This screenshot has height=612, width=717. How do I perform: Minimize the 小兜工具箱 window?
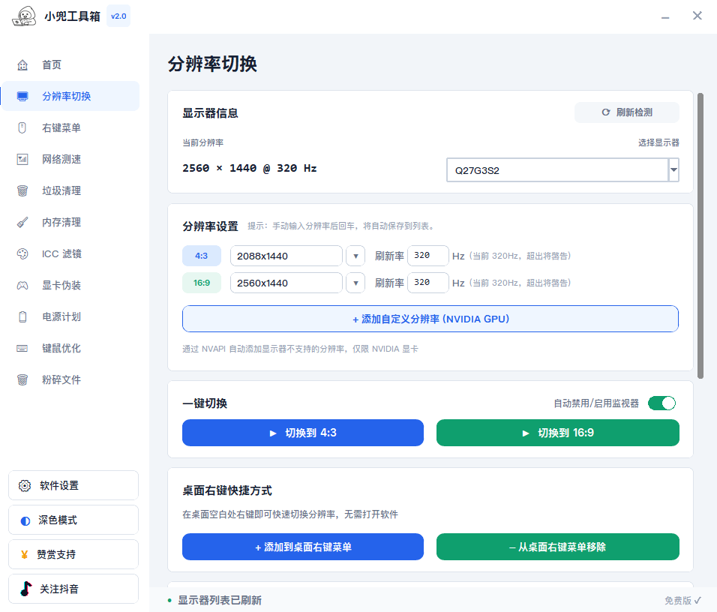coord(665,17)
